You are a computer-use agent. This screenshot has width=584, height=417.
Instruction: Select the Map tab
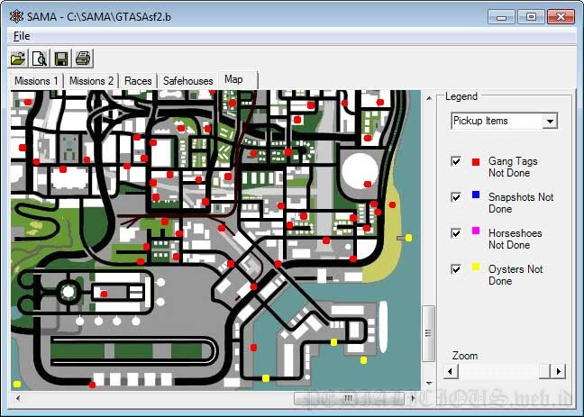pos(238,79)
